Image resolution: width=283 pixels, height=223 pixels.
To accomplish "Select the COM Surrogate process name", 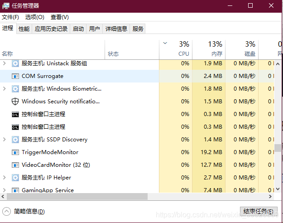I will click(x=43, y=76).
